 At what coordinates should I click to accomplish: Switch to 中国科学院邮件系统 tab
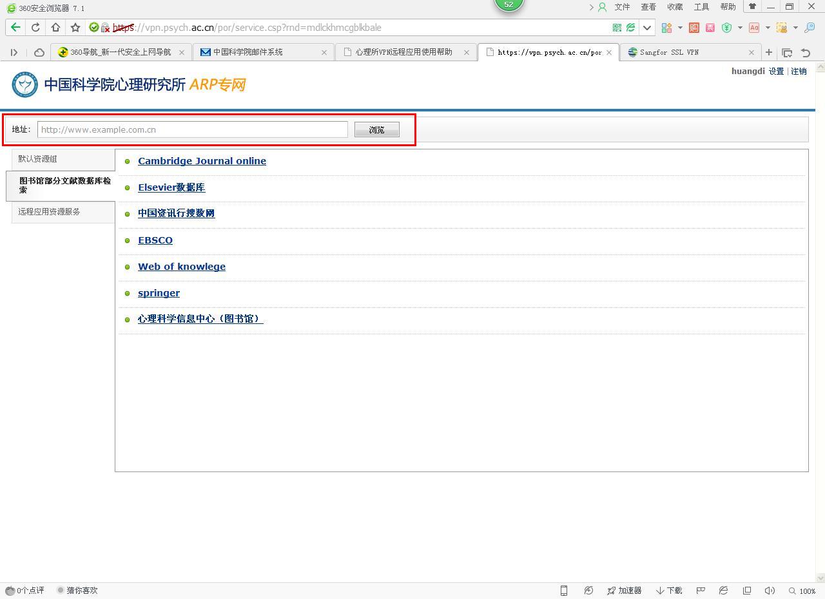pos(262,52)
